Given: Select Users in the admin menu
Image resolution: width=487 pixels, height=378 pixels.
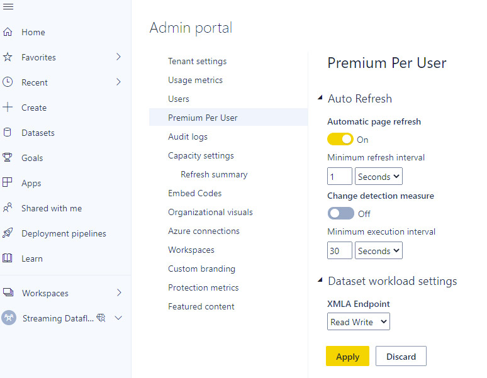Looking at the screenshot, I should 179,99.
